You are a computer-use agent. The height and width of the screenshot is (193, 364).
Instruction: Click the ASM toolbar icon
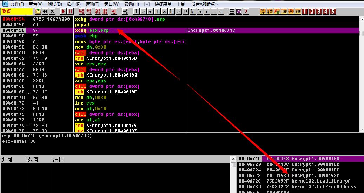click(298, 12)
